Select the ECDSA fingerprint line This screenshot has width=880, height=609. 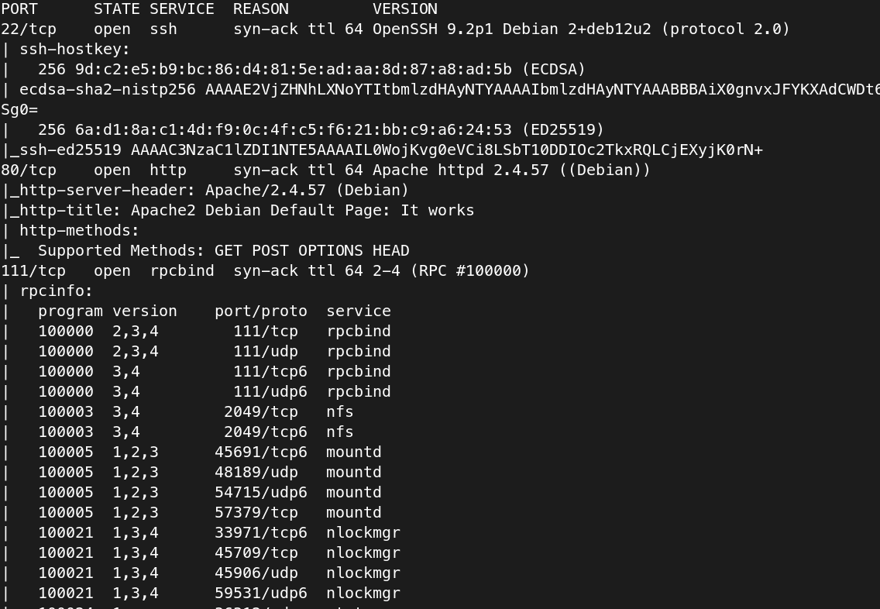click(311, 70)
